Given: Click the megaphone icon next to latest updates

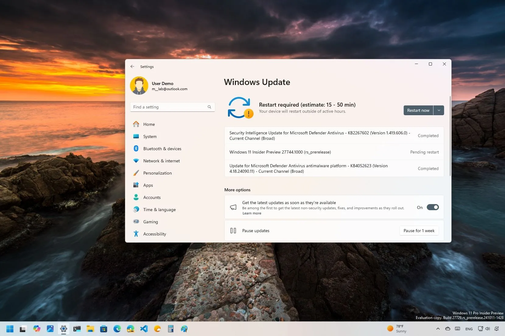Looking at the screenshot, I should coord(233,207).
